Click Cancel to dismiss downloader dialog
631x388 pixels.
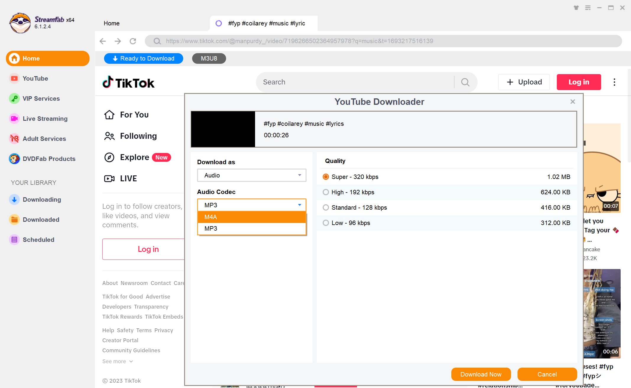[547, 374]
